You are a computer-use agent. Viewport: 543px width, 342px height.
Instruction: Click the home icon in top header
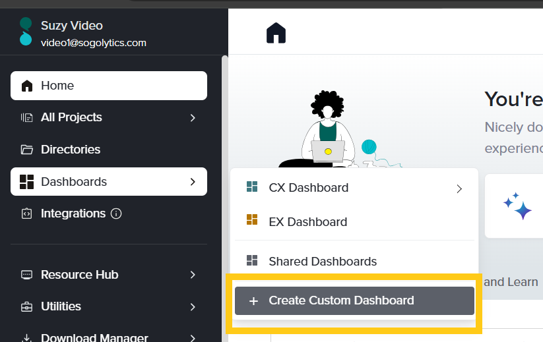[276, 33]
